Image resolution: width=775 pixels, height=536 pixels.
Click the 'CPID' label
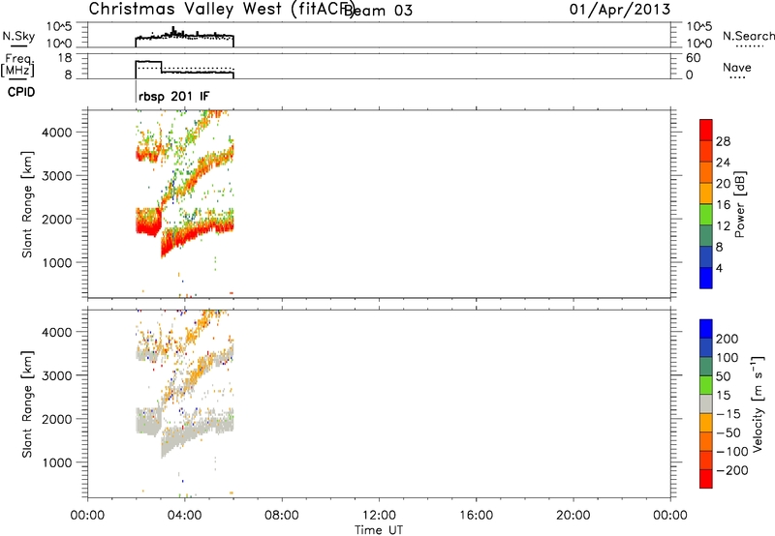(21, 92)
